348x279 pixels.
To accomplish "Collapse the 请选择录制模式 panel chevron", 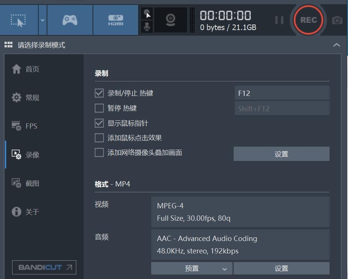I will point(336,45).
